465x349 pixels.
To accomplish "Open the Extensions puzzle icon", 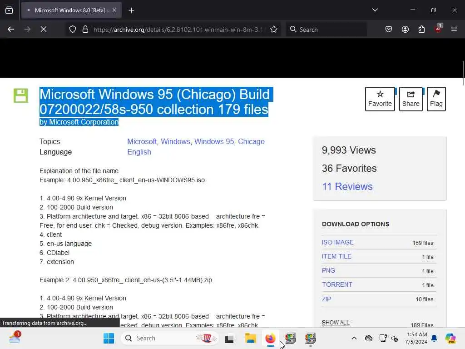I will click(x=421, y=30).
